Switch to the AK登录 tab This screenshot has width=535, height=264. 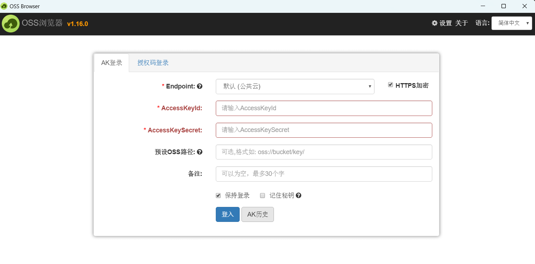click(112, 63)
